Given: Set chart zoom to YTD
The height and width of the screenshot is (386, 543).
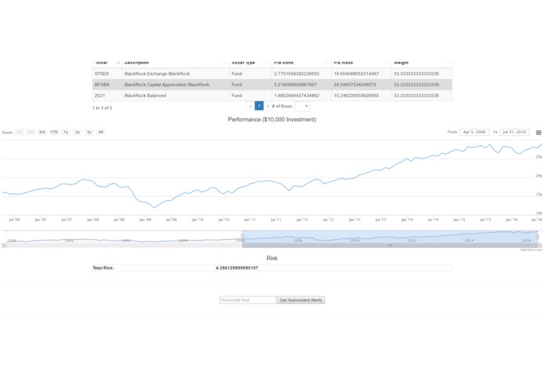Looking at the screenshot, I should [x=54, y=132].
